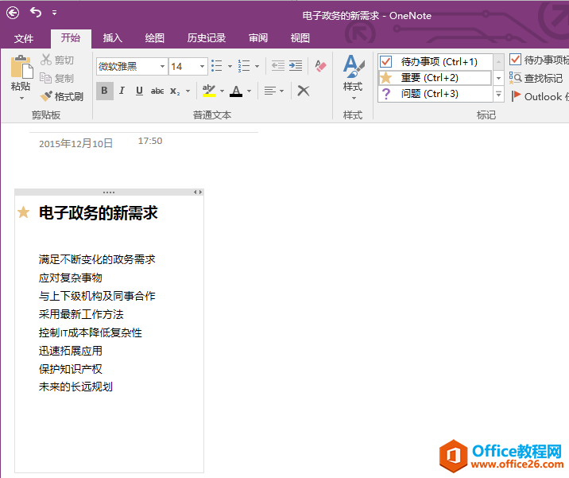Select the 问题 (Ctrl+3) question tag
Image resolution: width=569 pixels, height=478 pixels.
pos(435,94)
